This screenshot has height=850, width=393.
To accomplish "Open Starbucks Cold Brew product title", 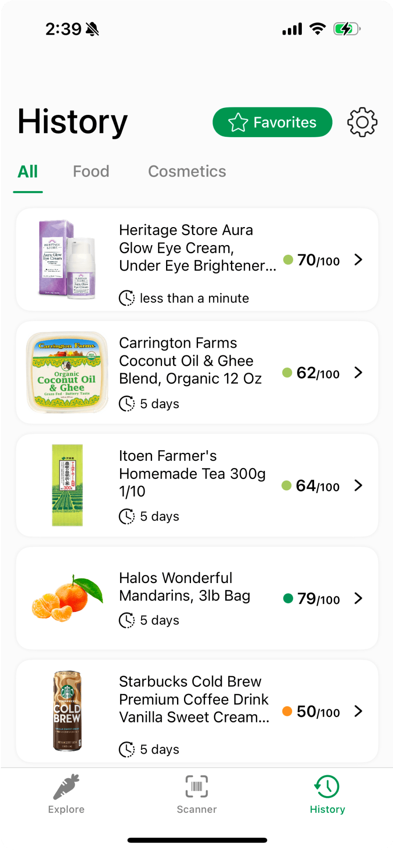I will tap(194, 699).
